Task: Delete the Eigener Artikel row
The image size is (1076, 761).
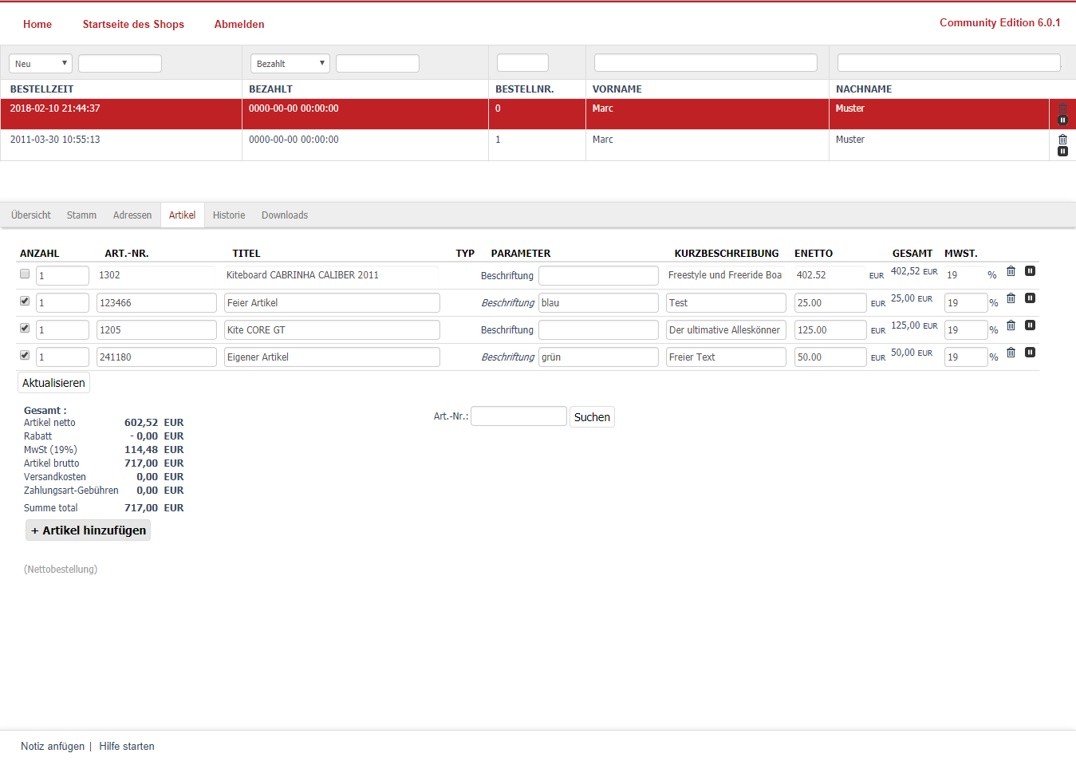Action: (x=1011, y=353)
